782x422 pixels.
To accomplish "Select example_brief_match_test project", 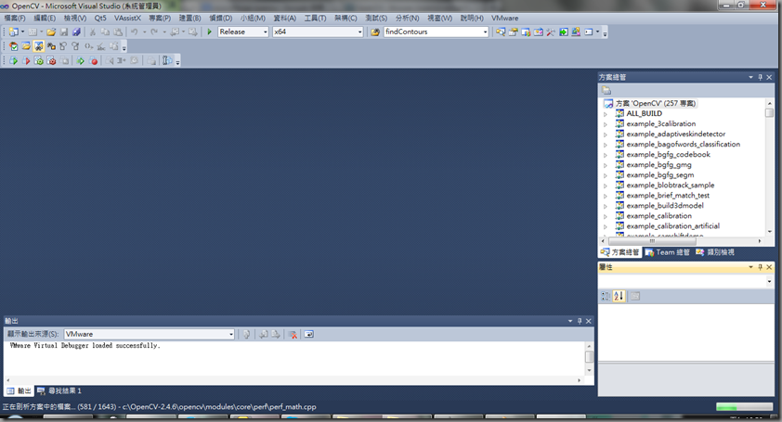I will [x=668, y=196].
